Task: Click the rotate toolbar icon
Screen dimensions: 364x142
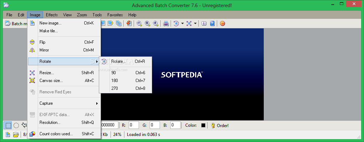Action: pos(176,23)
